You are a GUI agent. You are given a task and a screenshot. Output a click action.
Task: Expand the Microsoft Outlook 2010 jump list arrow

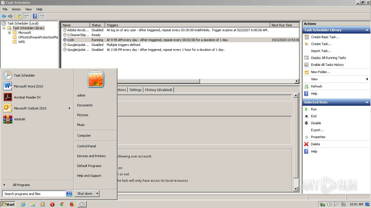[70, 108]
